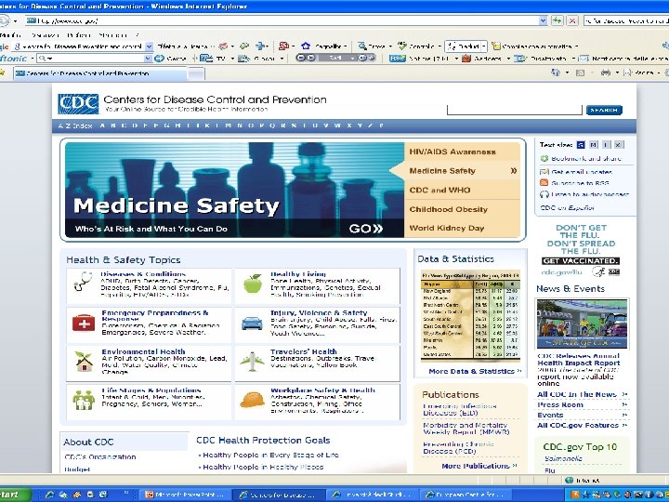
Task: Open the Visualizza menu
Action: [x=46, y=35]
